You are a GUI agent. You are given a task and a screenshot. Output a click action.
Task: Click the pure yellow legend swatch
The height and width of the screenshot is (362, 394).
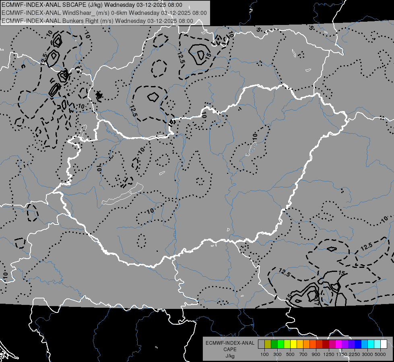click(293, 344)
